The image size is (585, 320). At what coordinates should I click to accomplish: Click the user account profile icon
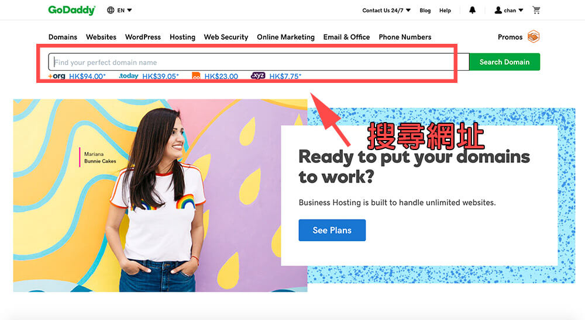[498, 10]
